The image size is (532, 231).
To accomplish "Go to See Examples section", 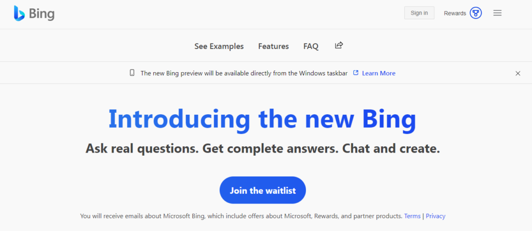I will (219, 46).
